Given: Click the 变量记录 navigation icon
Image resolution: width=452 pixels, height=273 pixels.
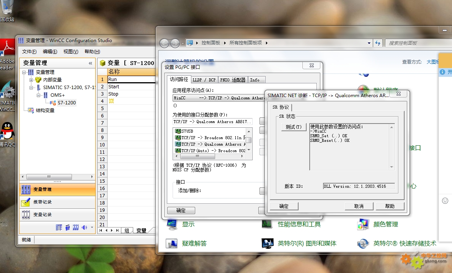Looking at the screenshot, I should click(x=25, y=215).
